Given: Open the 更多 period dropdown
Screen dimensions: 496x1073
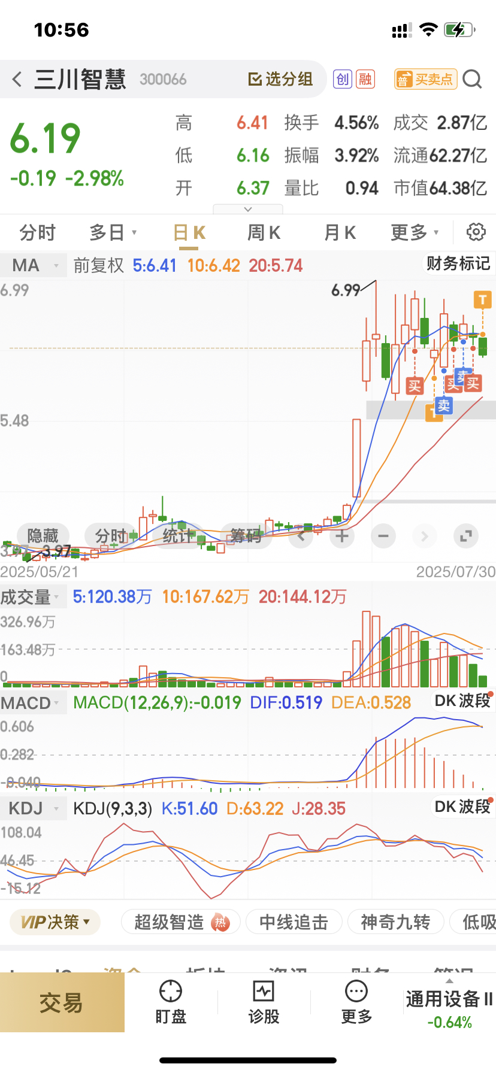Looking at the screenshot, I should pos(415,232).
